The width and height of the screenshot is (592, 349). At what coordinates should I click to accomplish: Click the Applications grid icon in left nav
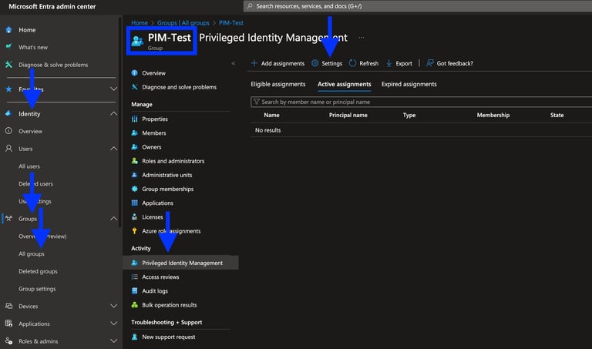coord(8,324)
